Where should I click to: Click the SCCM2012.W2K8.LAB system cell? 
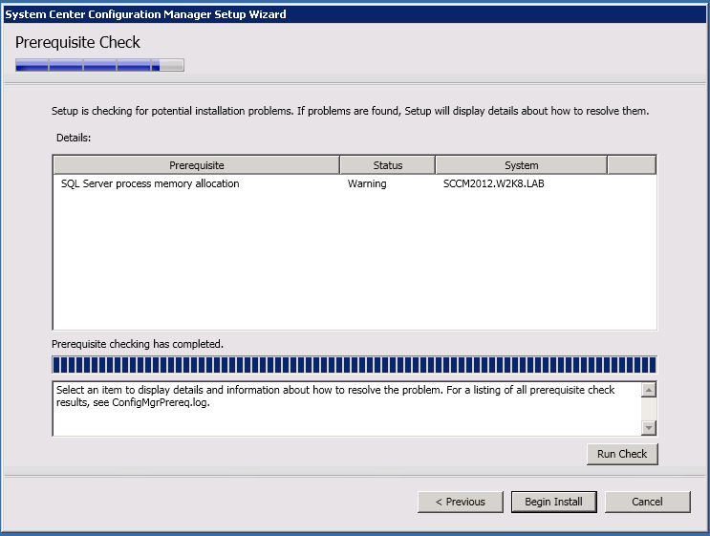493,183
